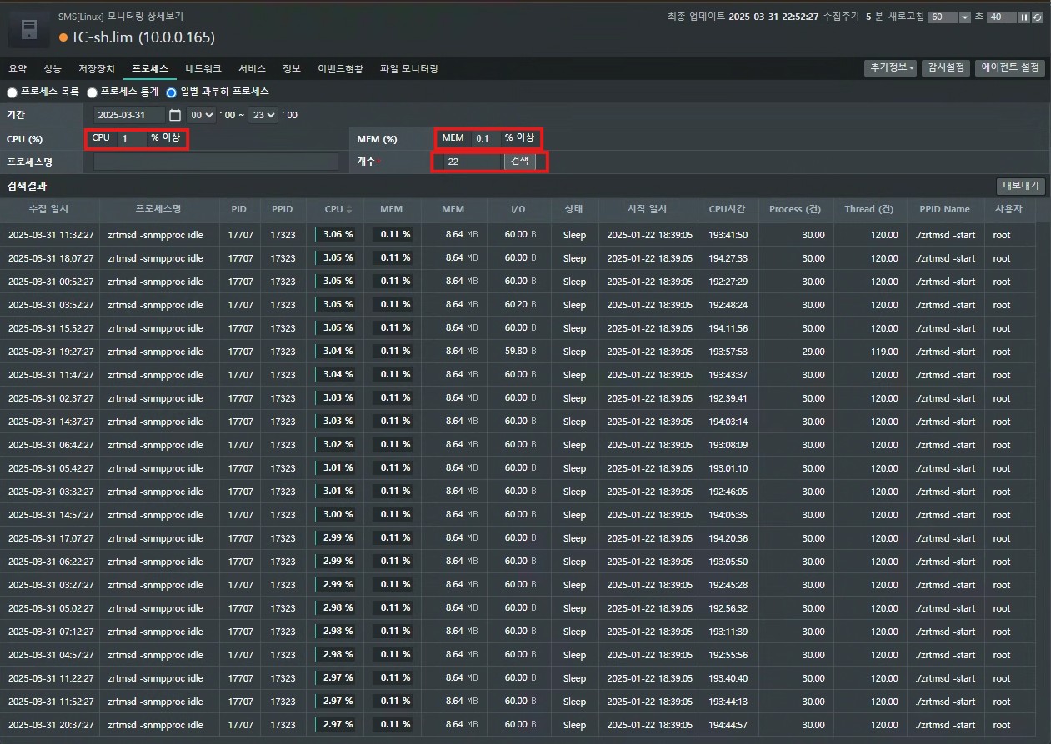Click the 검색 search button
Viewport: 1051px width, 744px height.
519,161
